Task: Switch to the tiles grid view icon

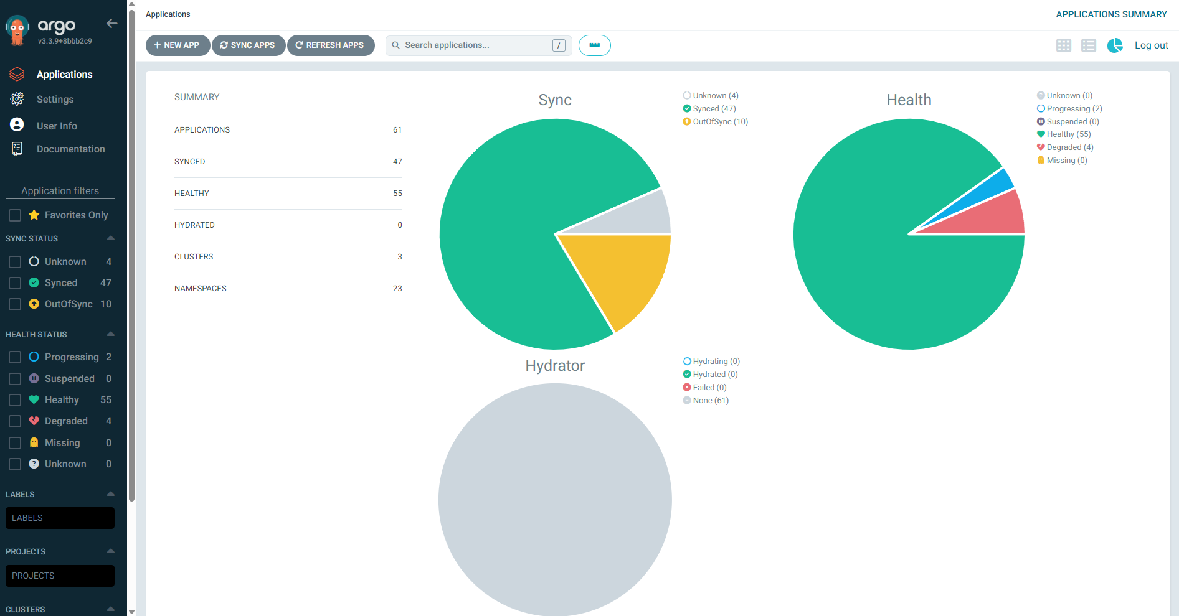Action: point(1064,45)
